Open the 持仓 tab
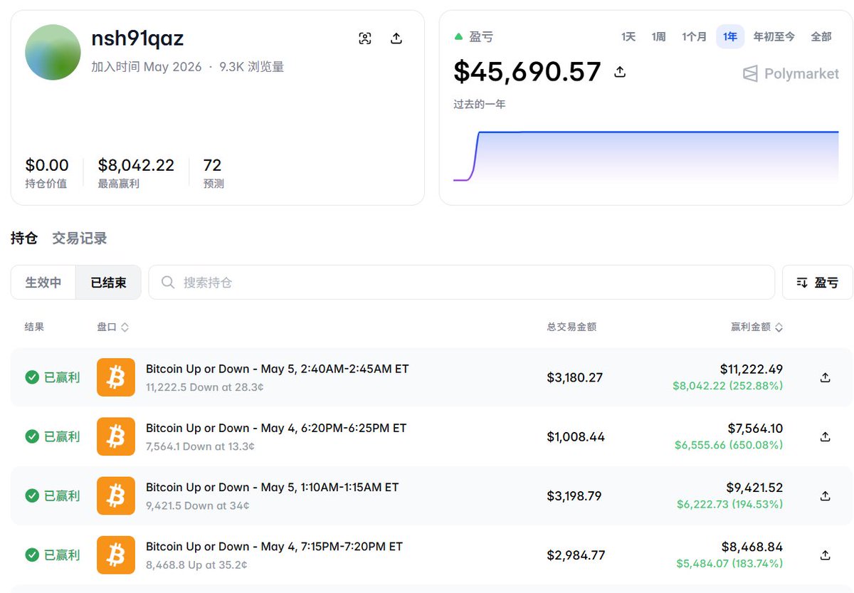The height and width of the screenshot is (593, 854). click(x=24, y=238)
